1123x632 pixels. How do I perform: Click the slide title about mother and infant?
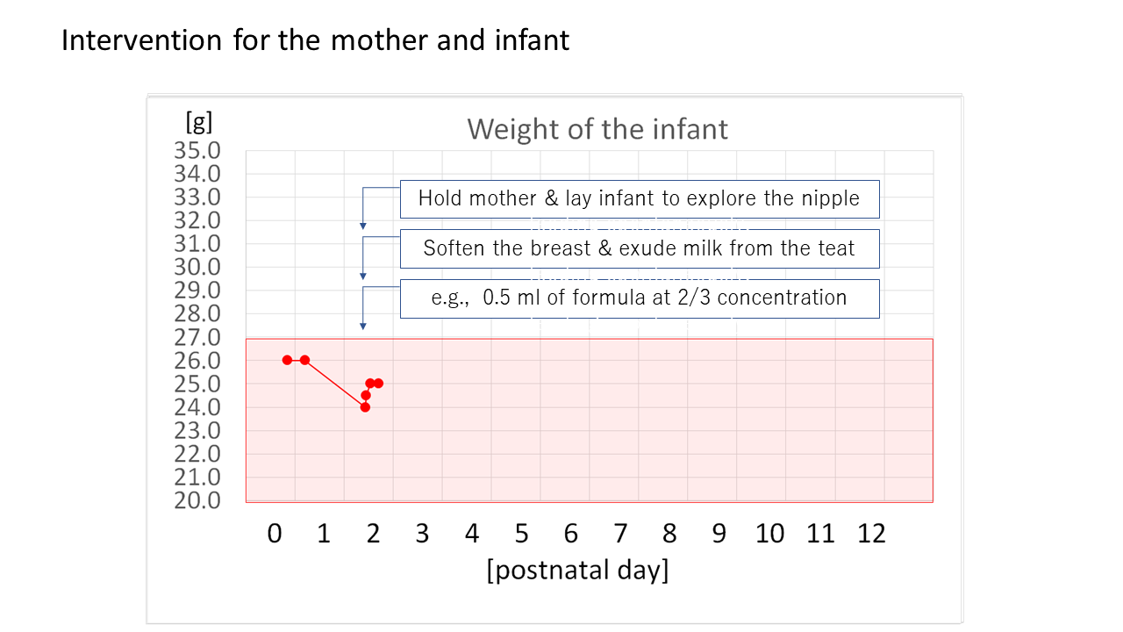coord(315,40)
